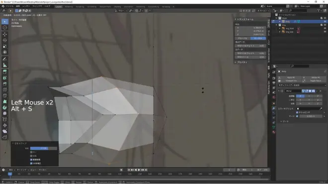Select the Rotate tool in left toolbar
The height and width of the screenshot is (184, 328).
(x=5, y=40)
